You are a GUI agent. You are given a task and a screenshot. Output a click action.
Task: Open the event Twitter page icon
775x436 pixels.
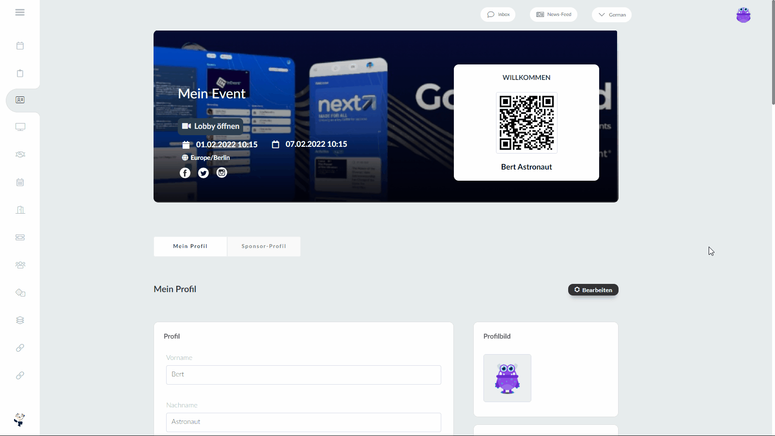pos(203,173)
